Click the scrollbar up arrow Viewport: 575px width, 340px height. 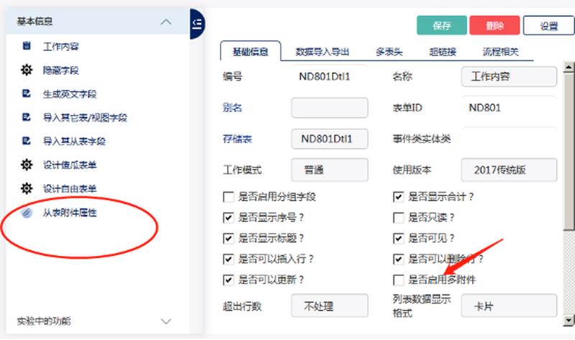point(569,67)
